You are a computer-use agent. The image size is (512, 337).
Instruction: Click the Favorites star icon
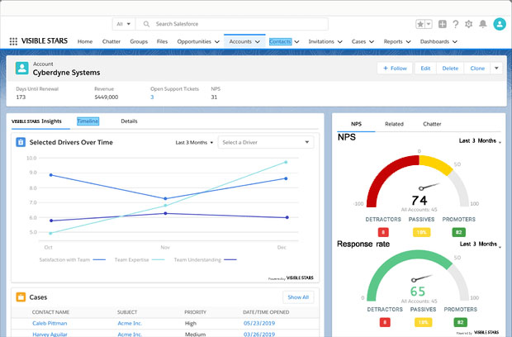421,25
